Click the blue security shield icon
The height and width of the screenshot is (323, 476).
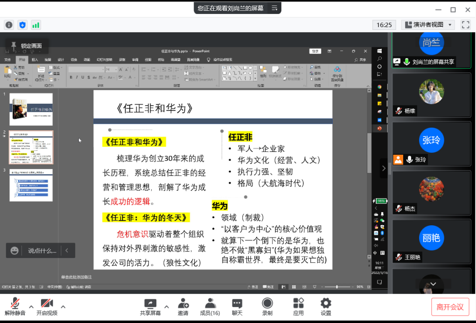22,25
